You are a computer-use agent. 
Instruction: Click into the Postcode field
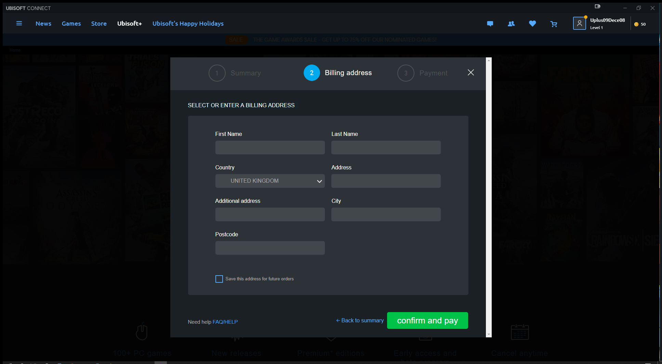(270, 248)
